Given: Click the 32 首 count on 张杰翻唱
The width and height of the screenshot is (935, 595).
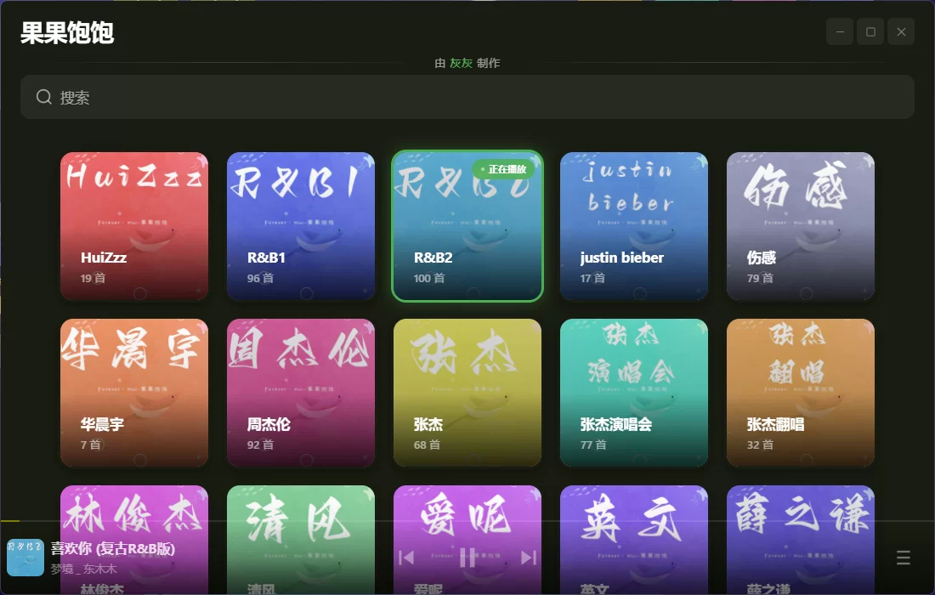Looking at the screenshot, I should tap(760, 445).
